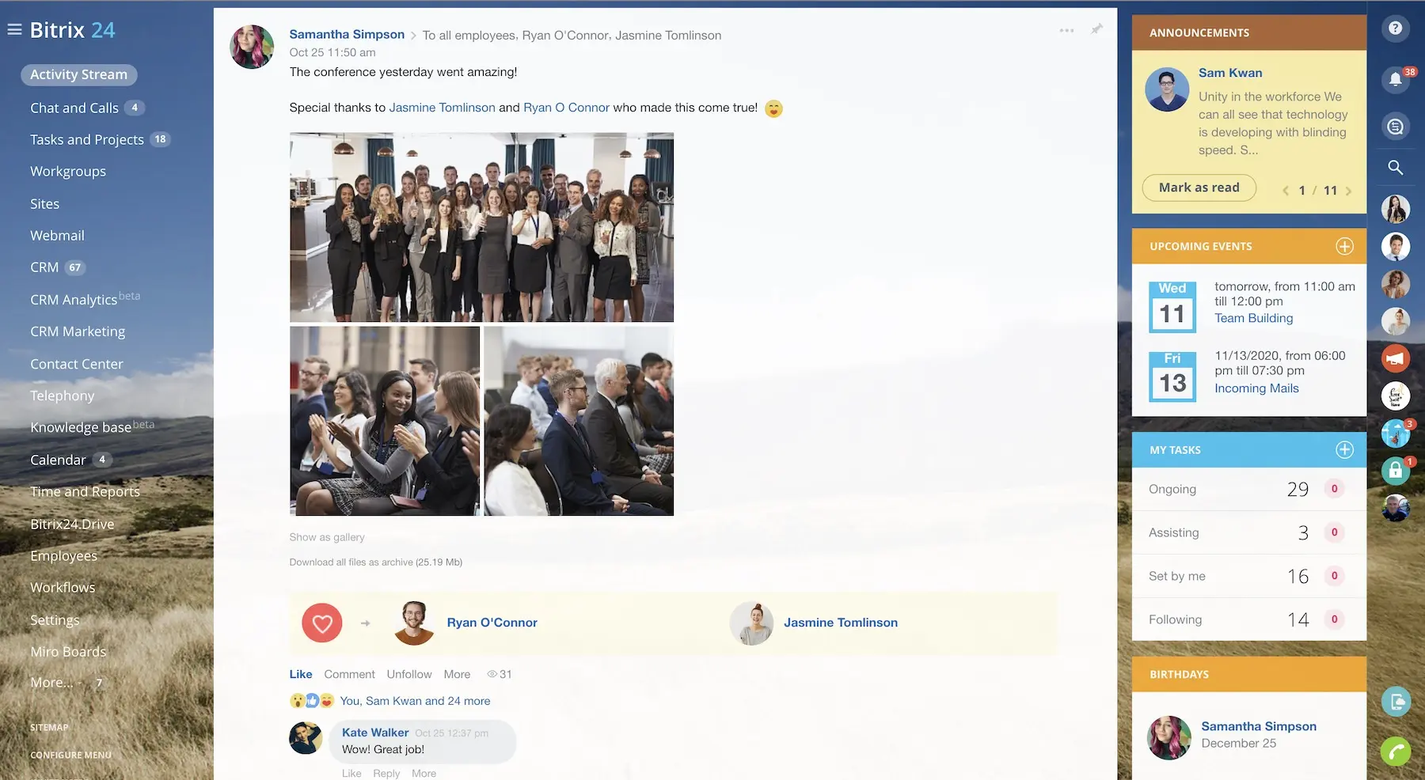The width and height of the screenshot is (1425, 780).
Task: Click the help question mark icon
Action: (1395, 28)
